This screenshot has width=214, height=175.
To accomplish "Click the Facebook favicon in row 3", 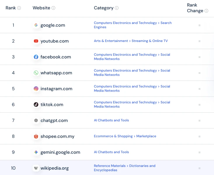I will click(36, 57).
